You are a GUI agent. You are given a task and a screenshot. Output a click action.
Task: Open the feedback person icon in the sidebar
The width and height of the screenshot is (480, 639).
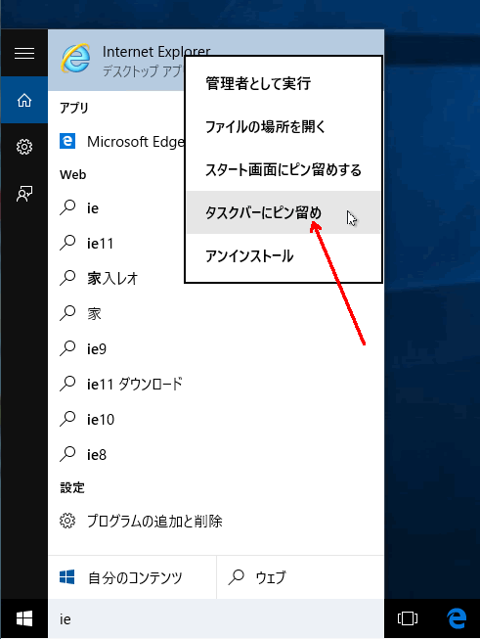click(x=24, y=194)
